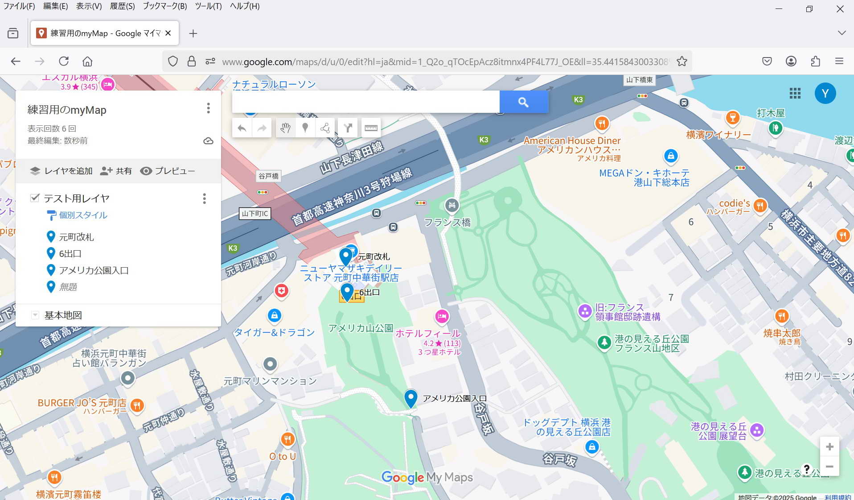Click the 元町改札 blue map marker
The image size is (854, 500).
(345, 257)
